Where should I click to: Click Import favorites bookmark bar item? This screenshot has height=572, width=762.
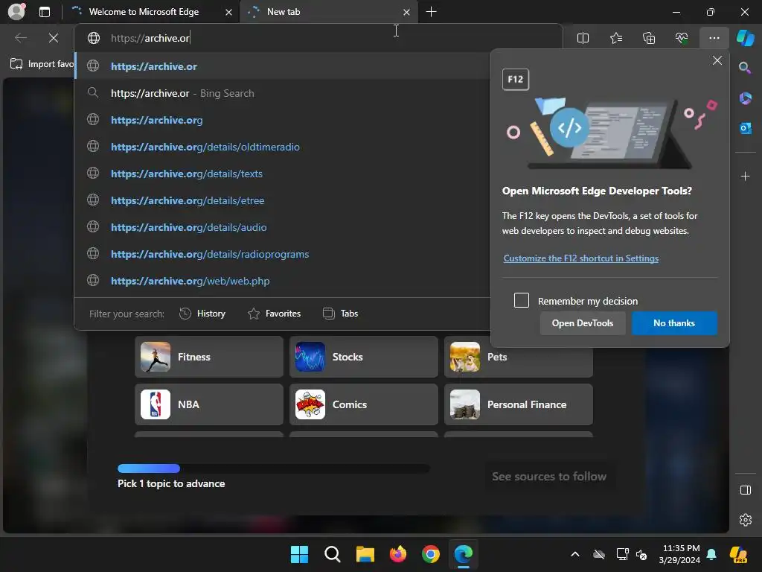[42, 64]
